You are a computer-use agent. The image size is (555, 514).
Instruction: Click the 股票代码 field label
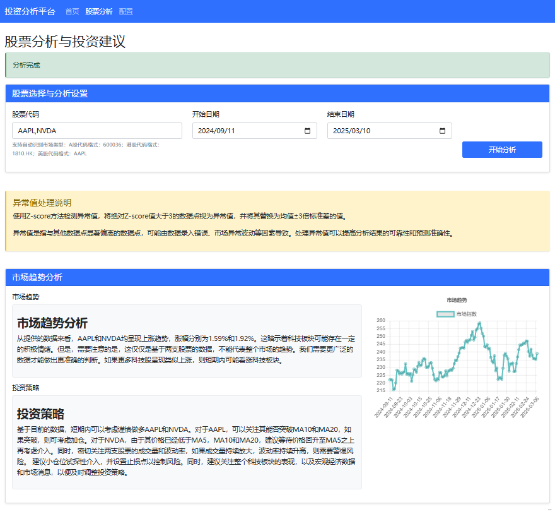25,114
